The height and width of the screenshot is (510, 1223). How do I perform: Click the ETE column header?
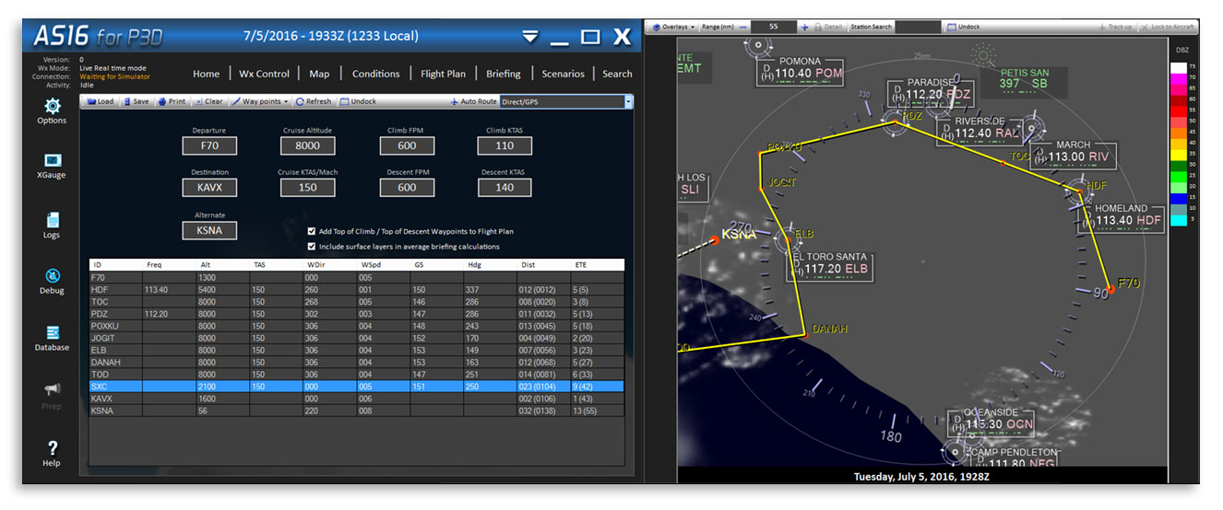tap(598, 265)
